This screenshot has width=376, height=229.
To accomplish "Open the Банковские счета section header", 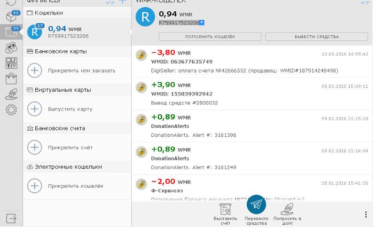I will pos(77,128).
